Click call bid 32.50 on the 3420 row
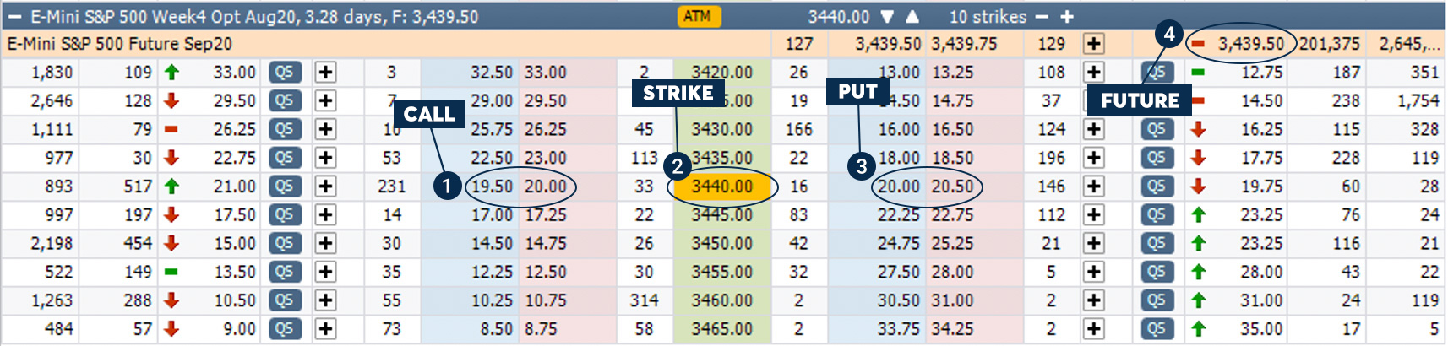 click(x=492, y=73)
